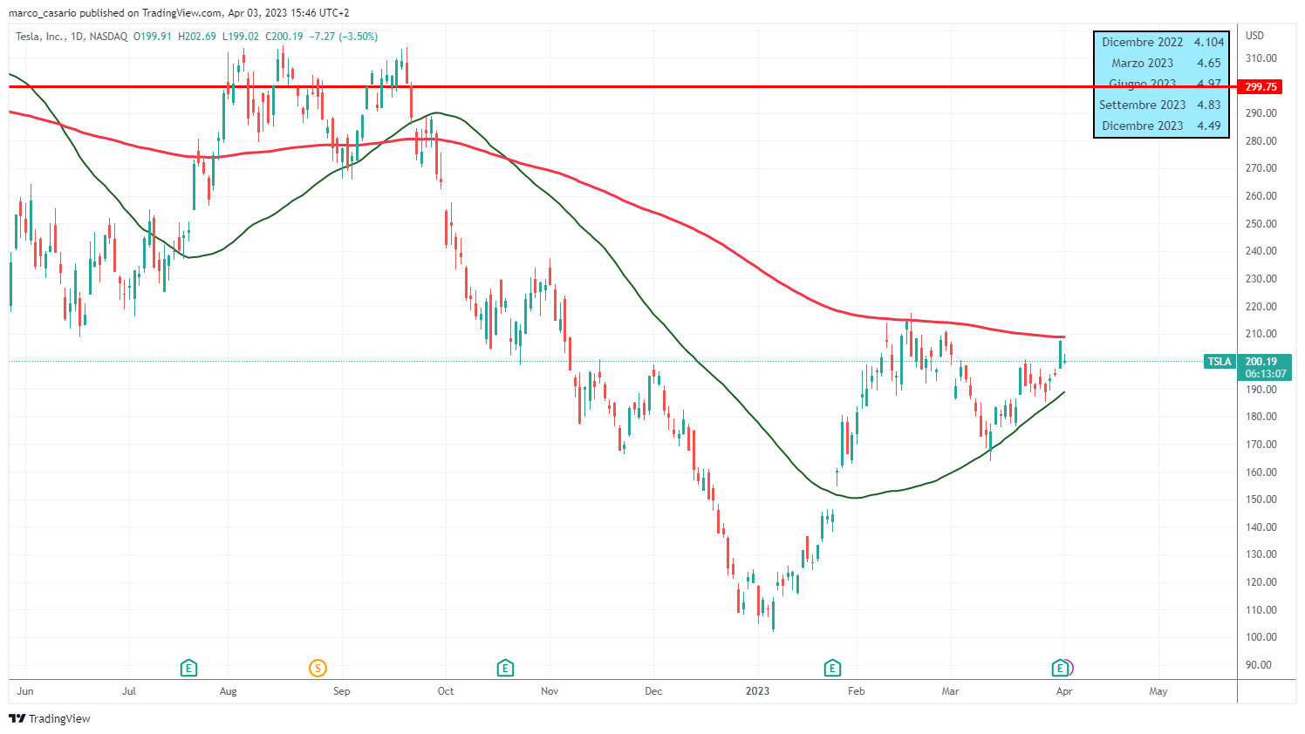The image size is (1305, 734).
Task: Click the 250.00 level on price axis
Action: pyautogui.click(x=1261, y=224)
